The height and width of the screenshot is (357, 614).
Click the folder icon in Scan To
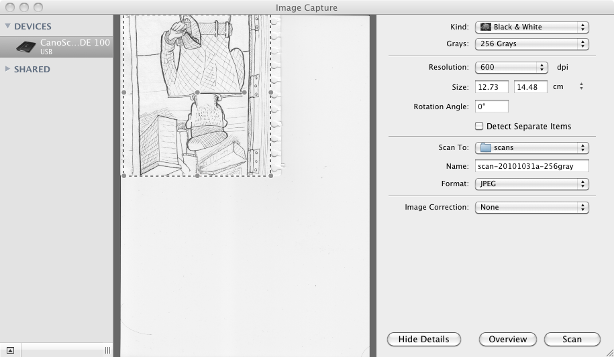486,148
